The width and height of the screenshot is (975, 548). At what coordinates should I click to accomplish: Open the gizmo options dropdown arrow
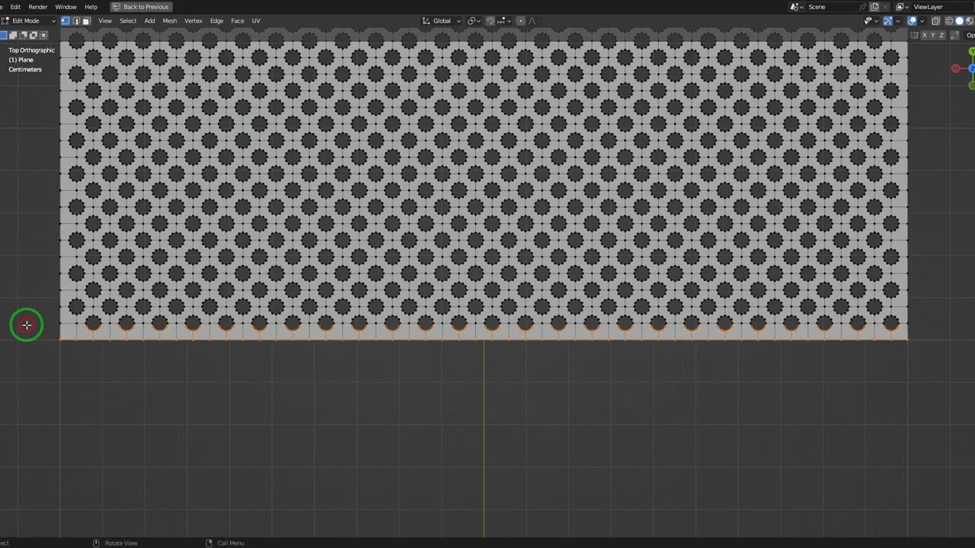[898, 21]
